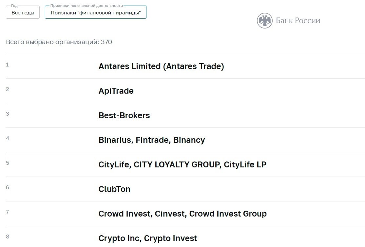This screenshot has width=365, height=247.
Task: Open Crypto Inc, Crypto Invest entry
Action: (x=147, y=238)
